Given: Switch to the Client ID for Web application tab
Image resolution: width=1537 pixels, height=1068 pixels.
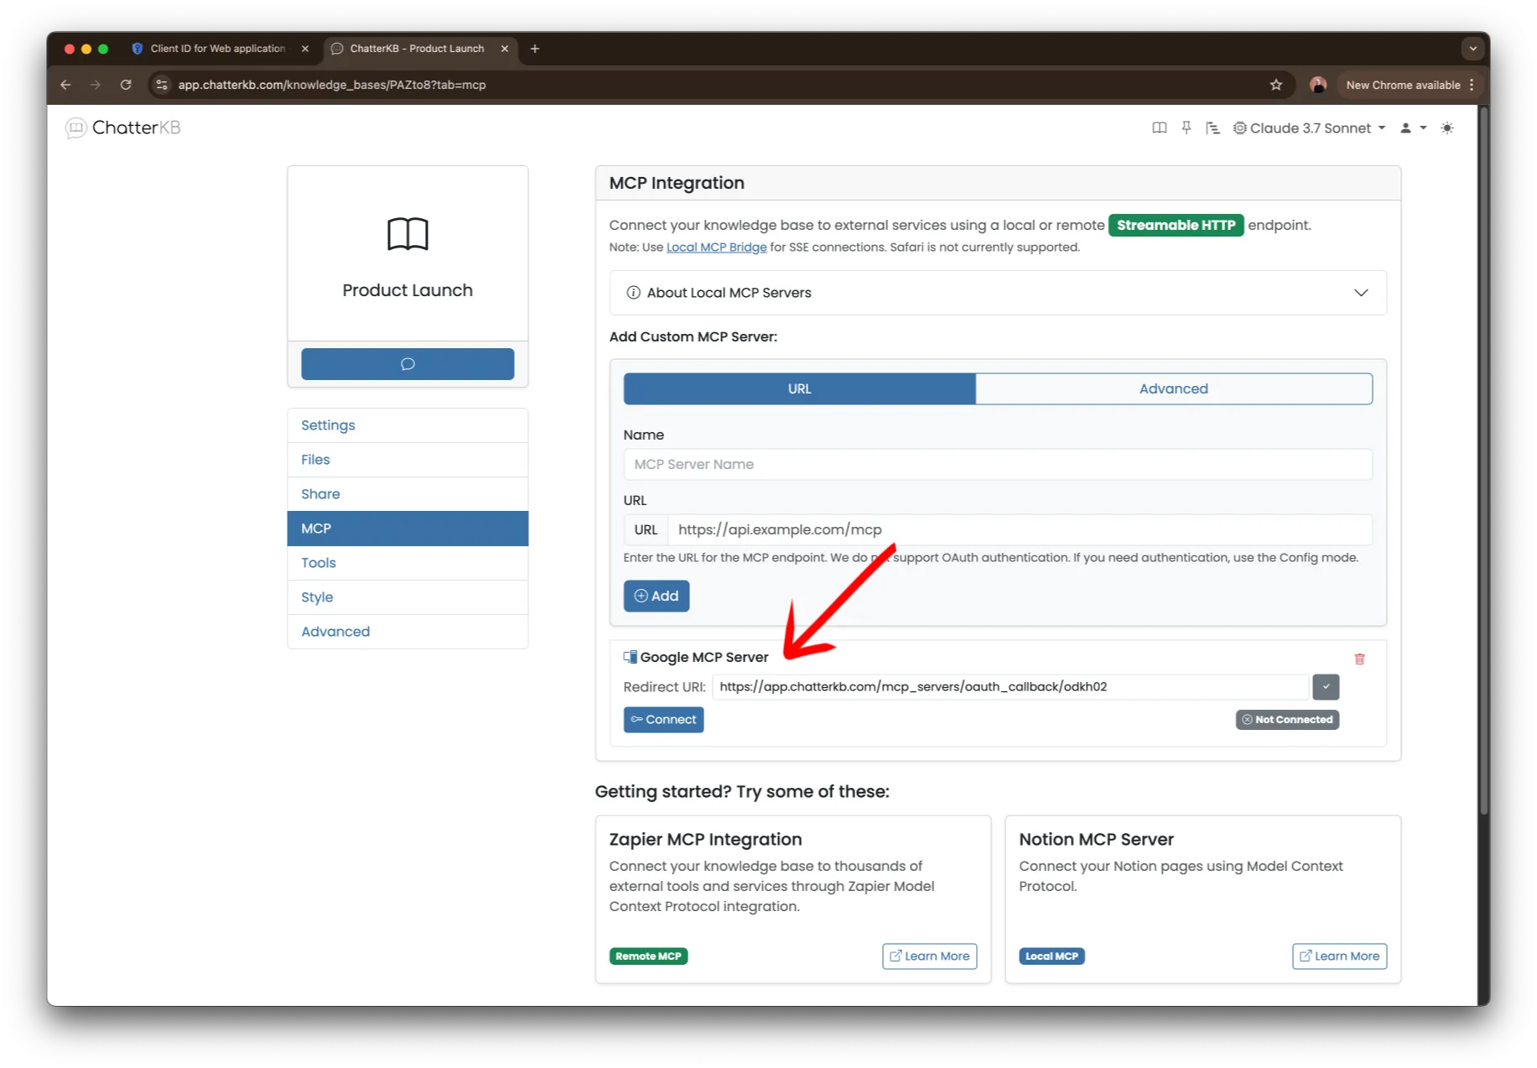Looking at the screenshot, I should pyautogui.click(x=216, y=49).
